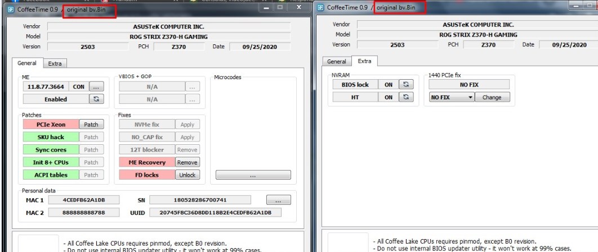Click PCIe Xeon patch label
Image resolution: width=598 pixels, height=252 pixels.
click(x=51, y=124)
